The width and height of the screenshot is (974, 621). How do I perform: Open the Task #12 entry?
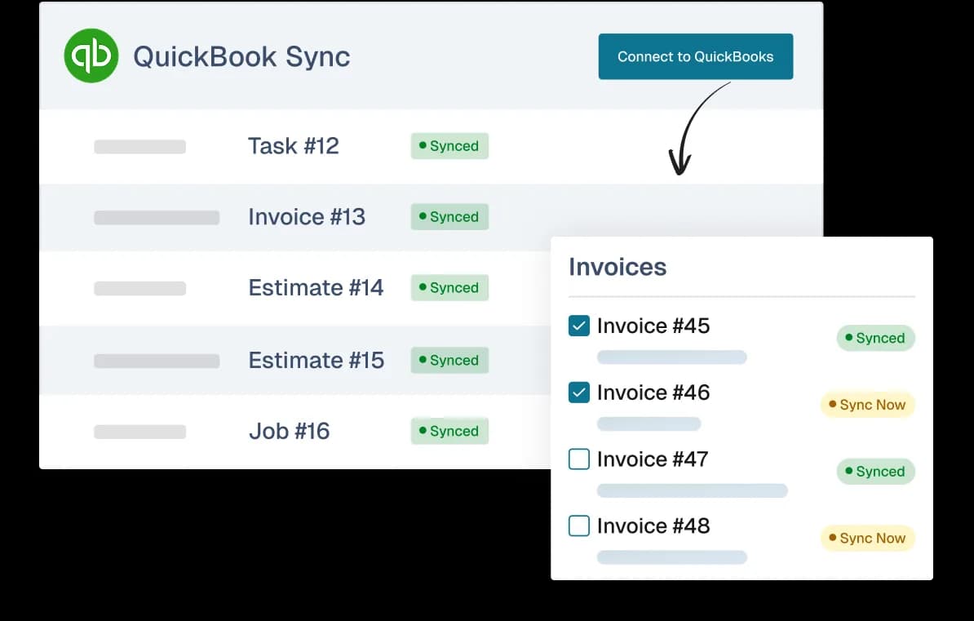tap(293, 146)
